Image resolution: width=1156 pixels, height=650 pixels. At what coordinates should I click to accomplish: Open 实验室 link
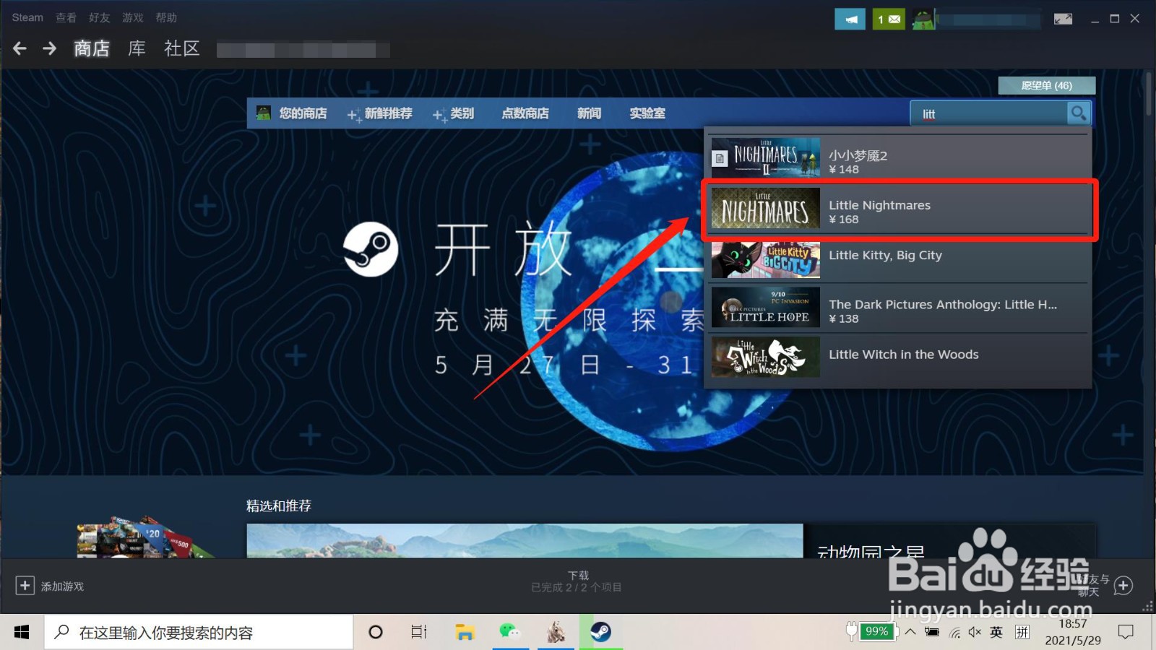647,113
